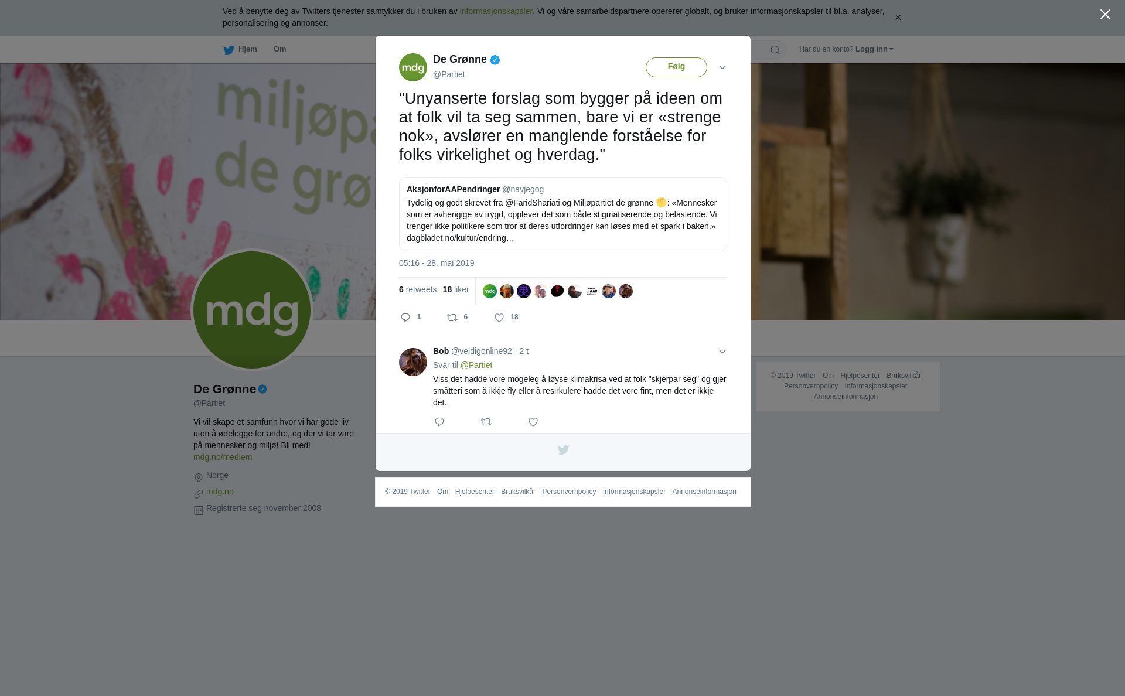
Task: Open the tweet options chevron next to Følg
Action: pyautogui.click(x=722, y=67)
